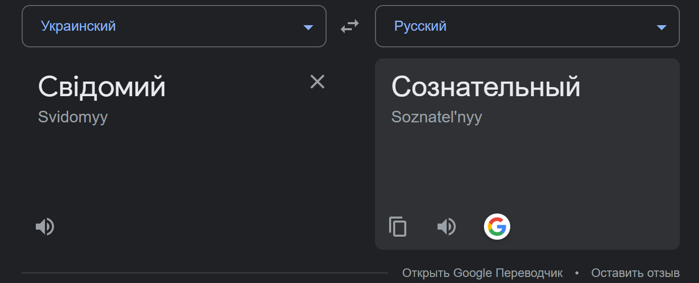Clear the source text with the X
The image size is (699, 283).
[317, 82]
